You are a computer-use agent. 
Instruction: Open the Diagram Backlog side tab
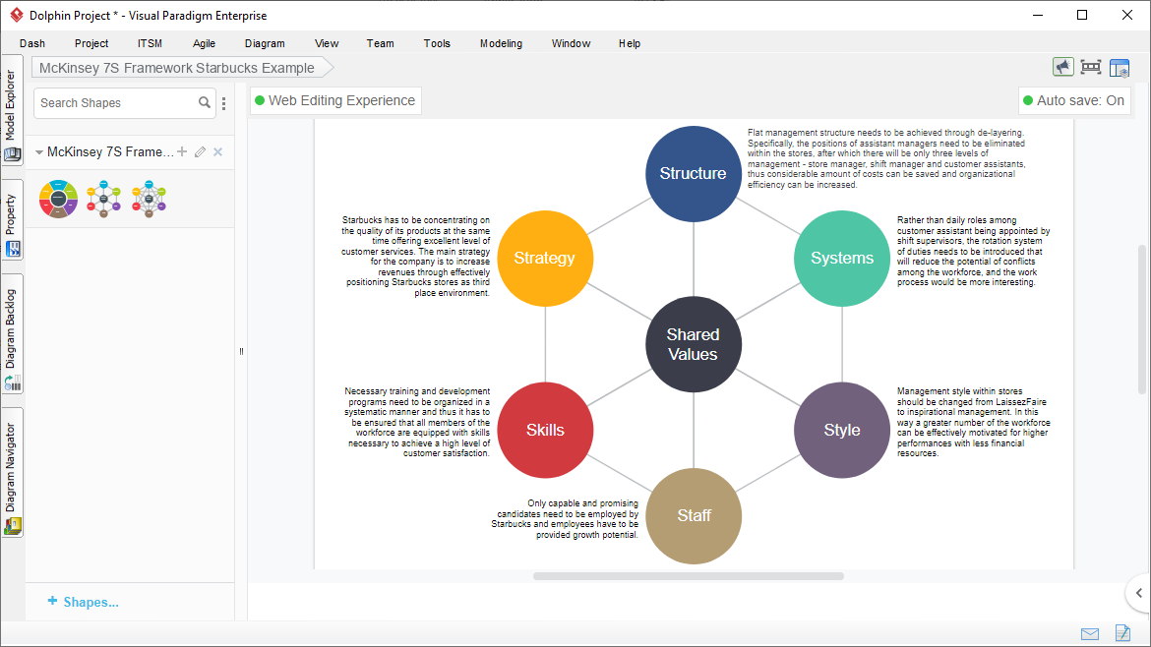[12, 334]
